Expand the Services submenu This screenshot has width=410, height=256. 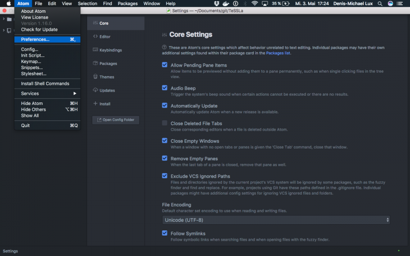pyautogui.click(x=47, y=94)
